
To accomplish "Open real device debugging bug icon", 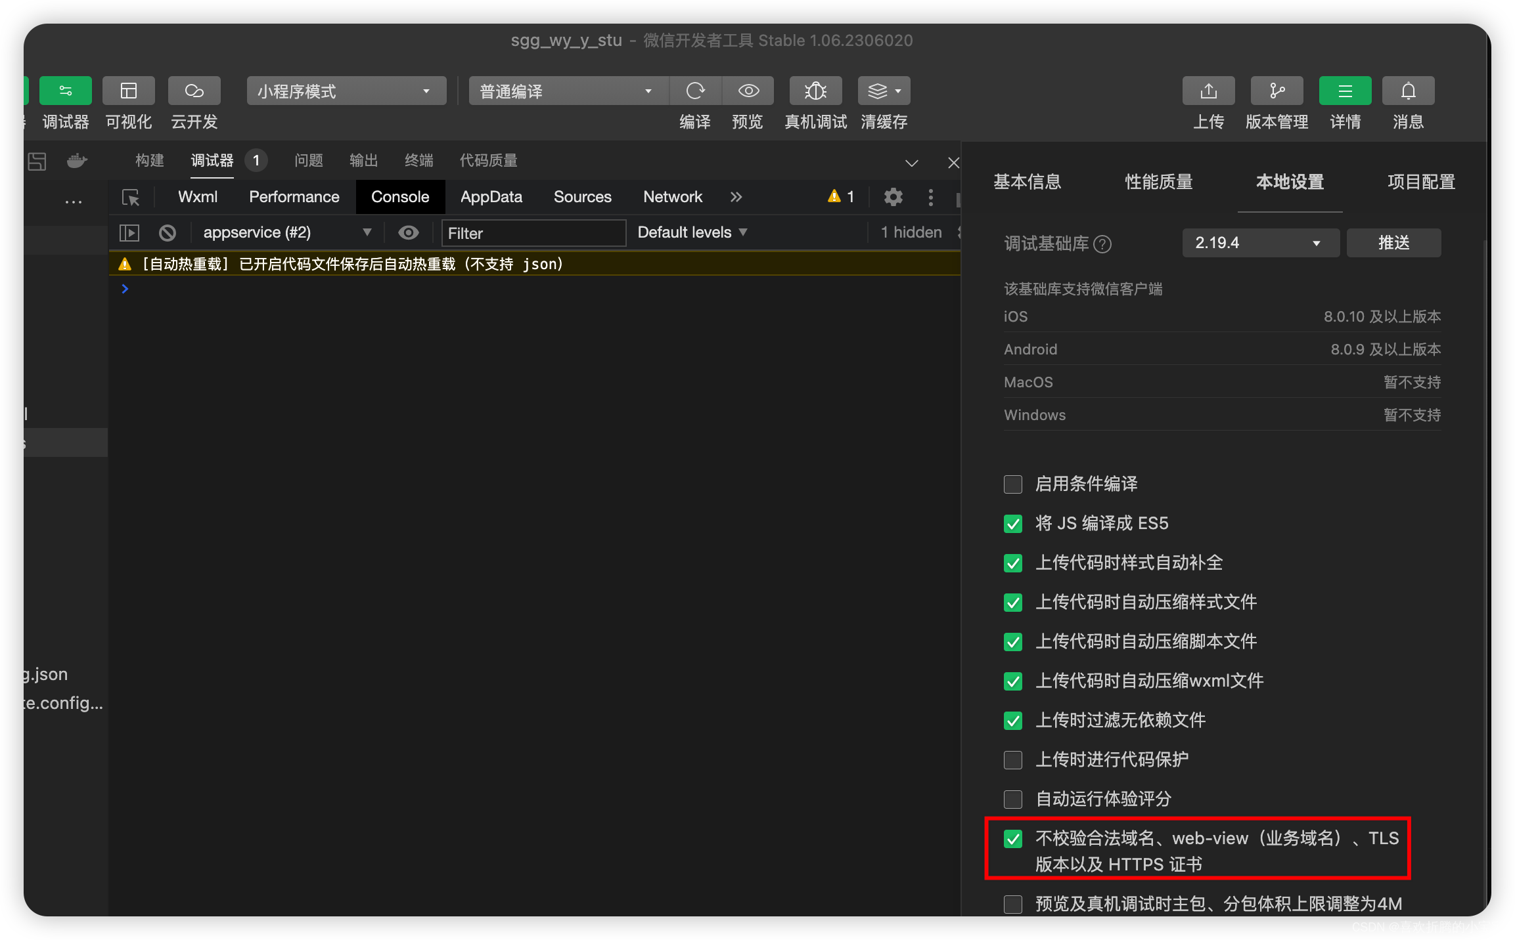I will [815, 91].
